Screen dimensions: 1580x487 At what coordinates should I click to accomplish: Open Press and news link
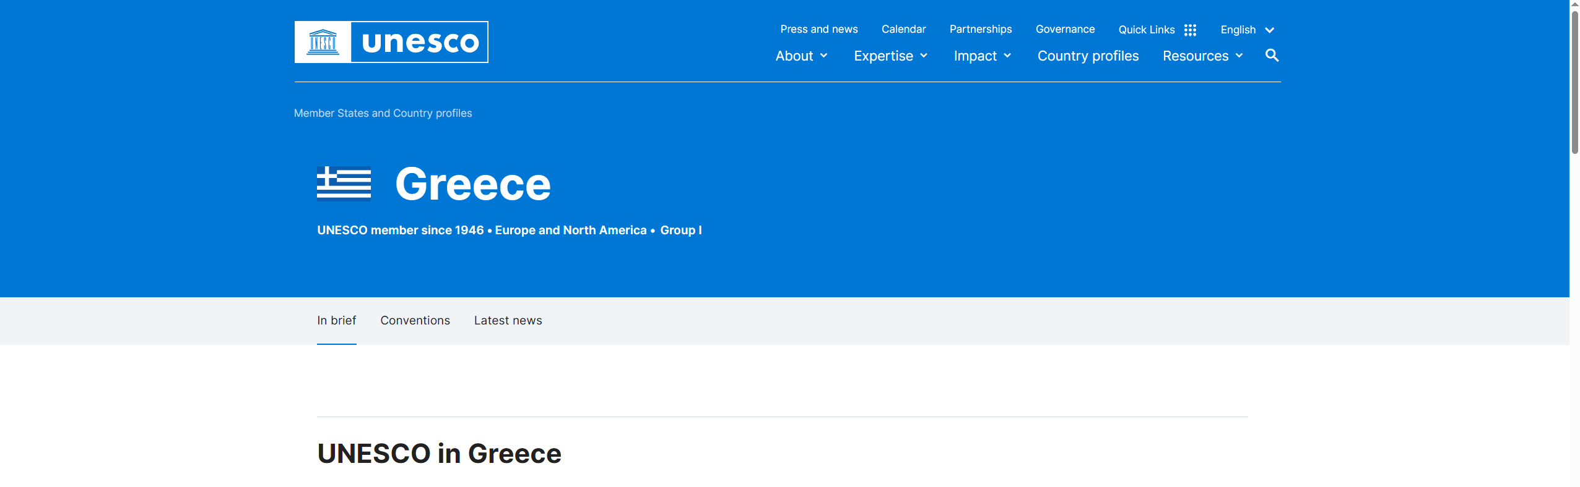(818, 29)
